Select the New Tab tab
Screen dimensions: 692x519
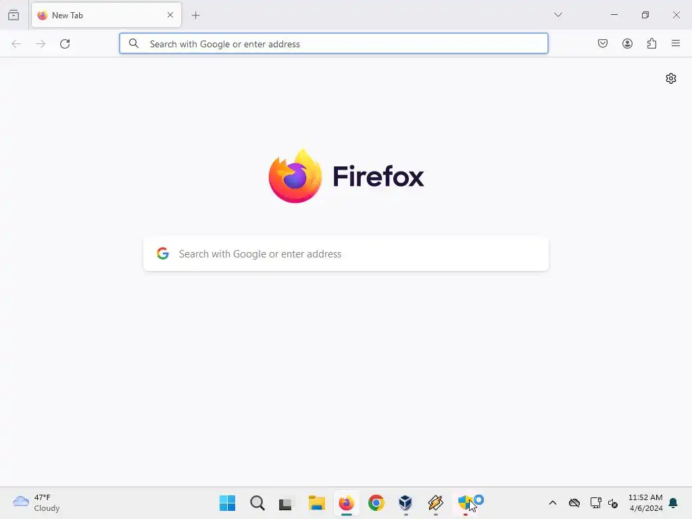(106, 15)
